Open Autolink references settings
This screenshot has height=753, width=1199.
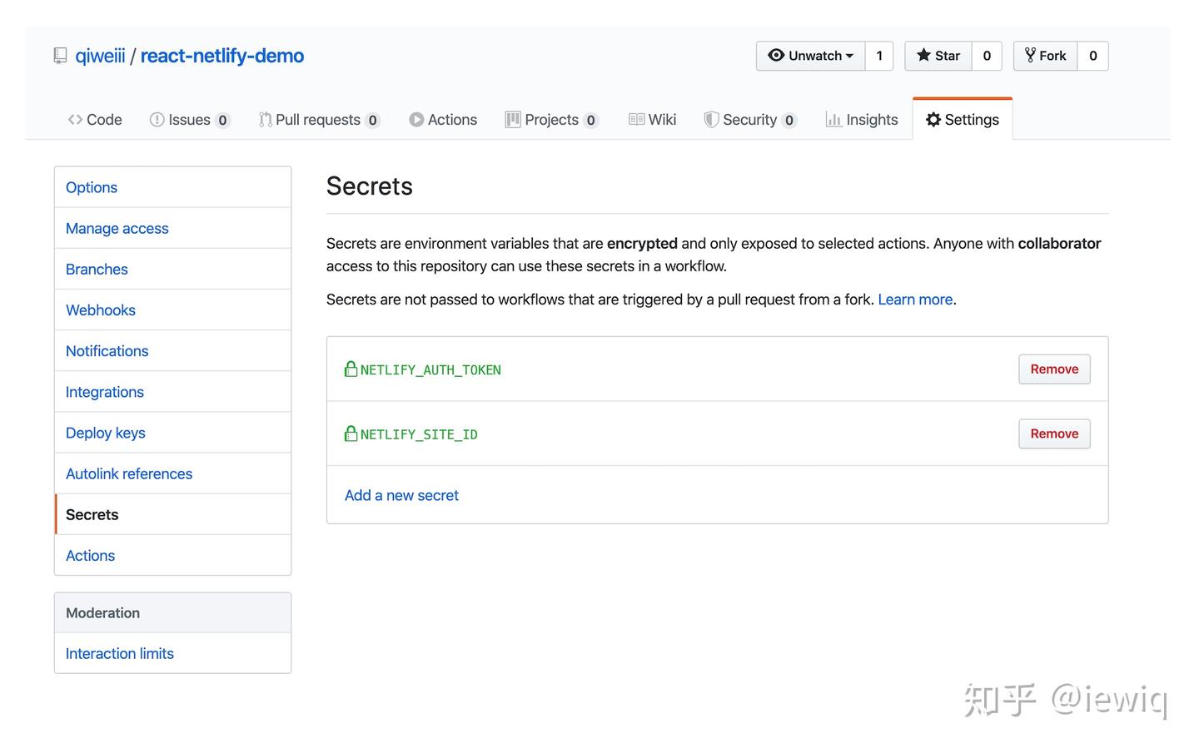pyautogui.click(x=173, y=473)
